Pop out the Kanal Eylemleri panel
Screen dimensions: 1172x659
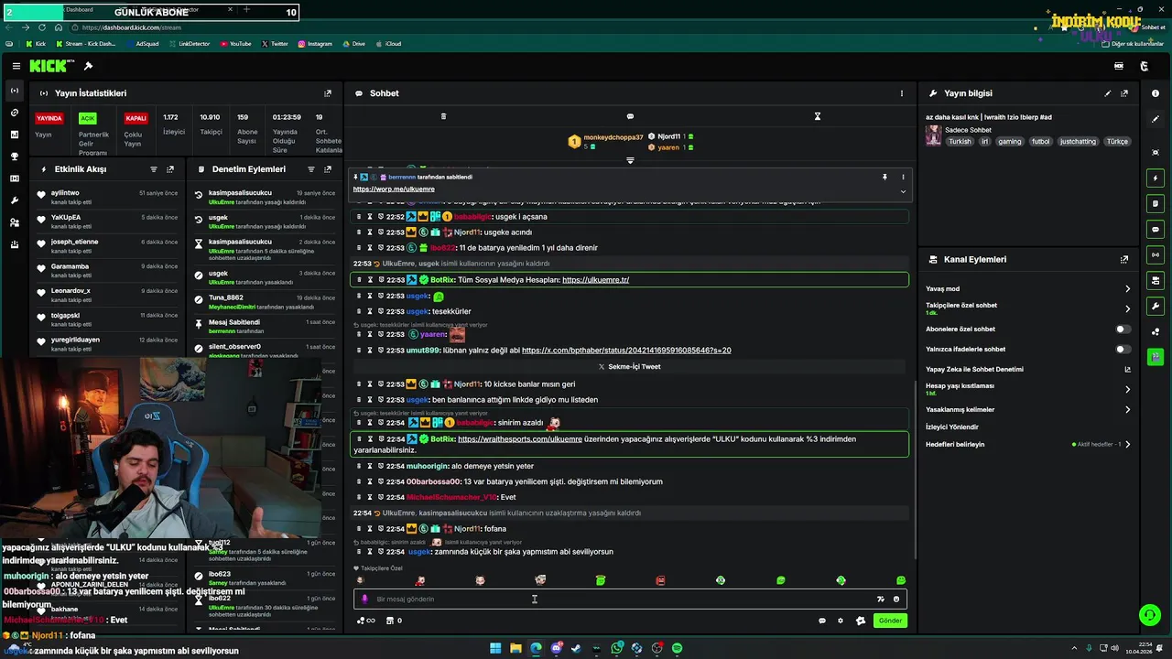1124,260
